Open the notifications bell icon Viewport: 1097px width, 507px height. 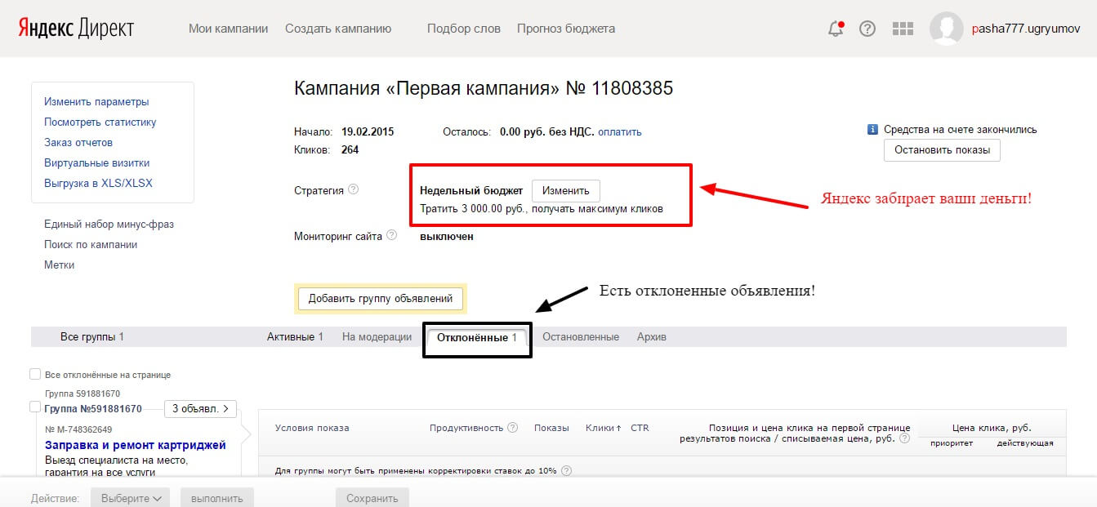point(835,29)
